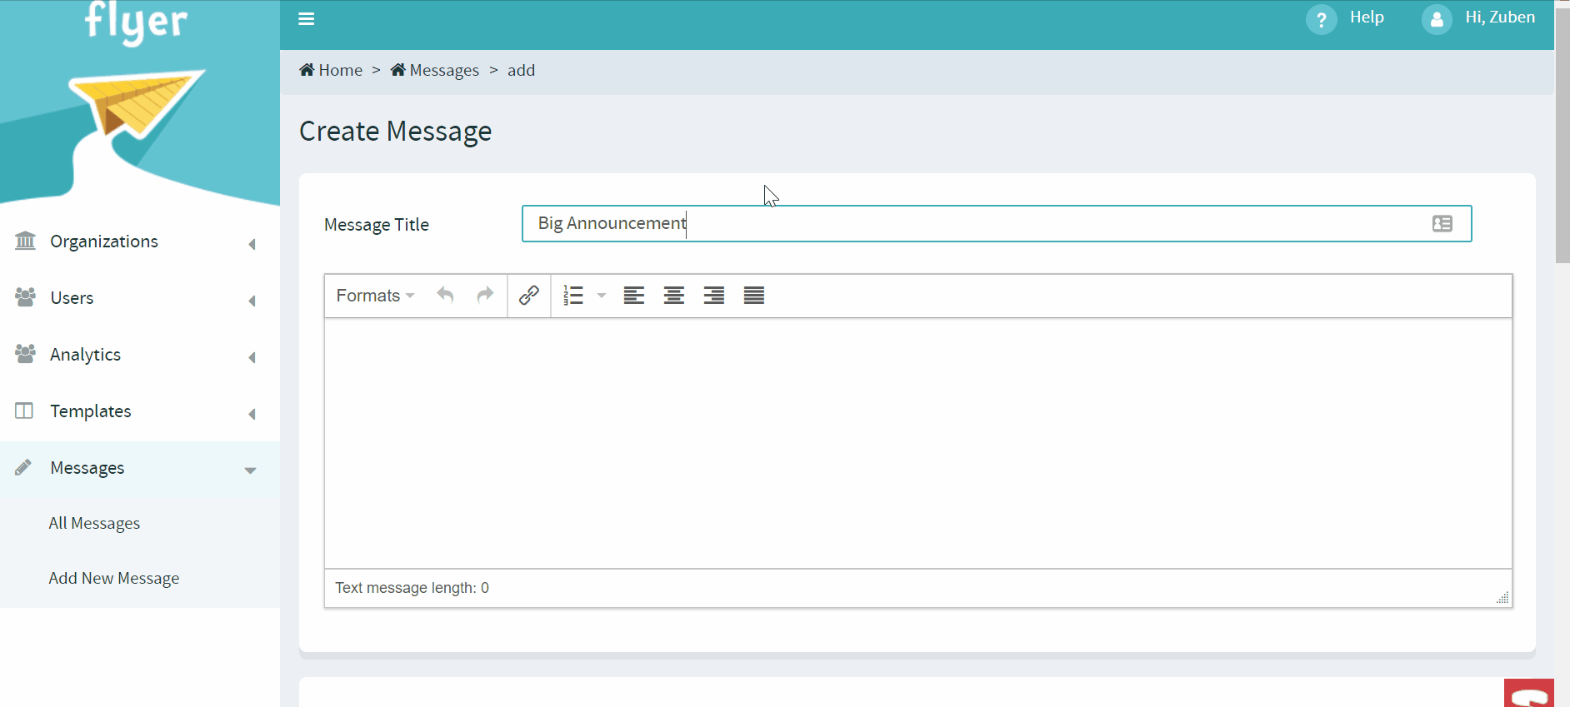The height and width of the screenshot is (707, 1570).
Task: Click the editor resize handle
Action: click(x=1502, y=597)
